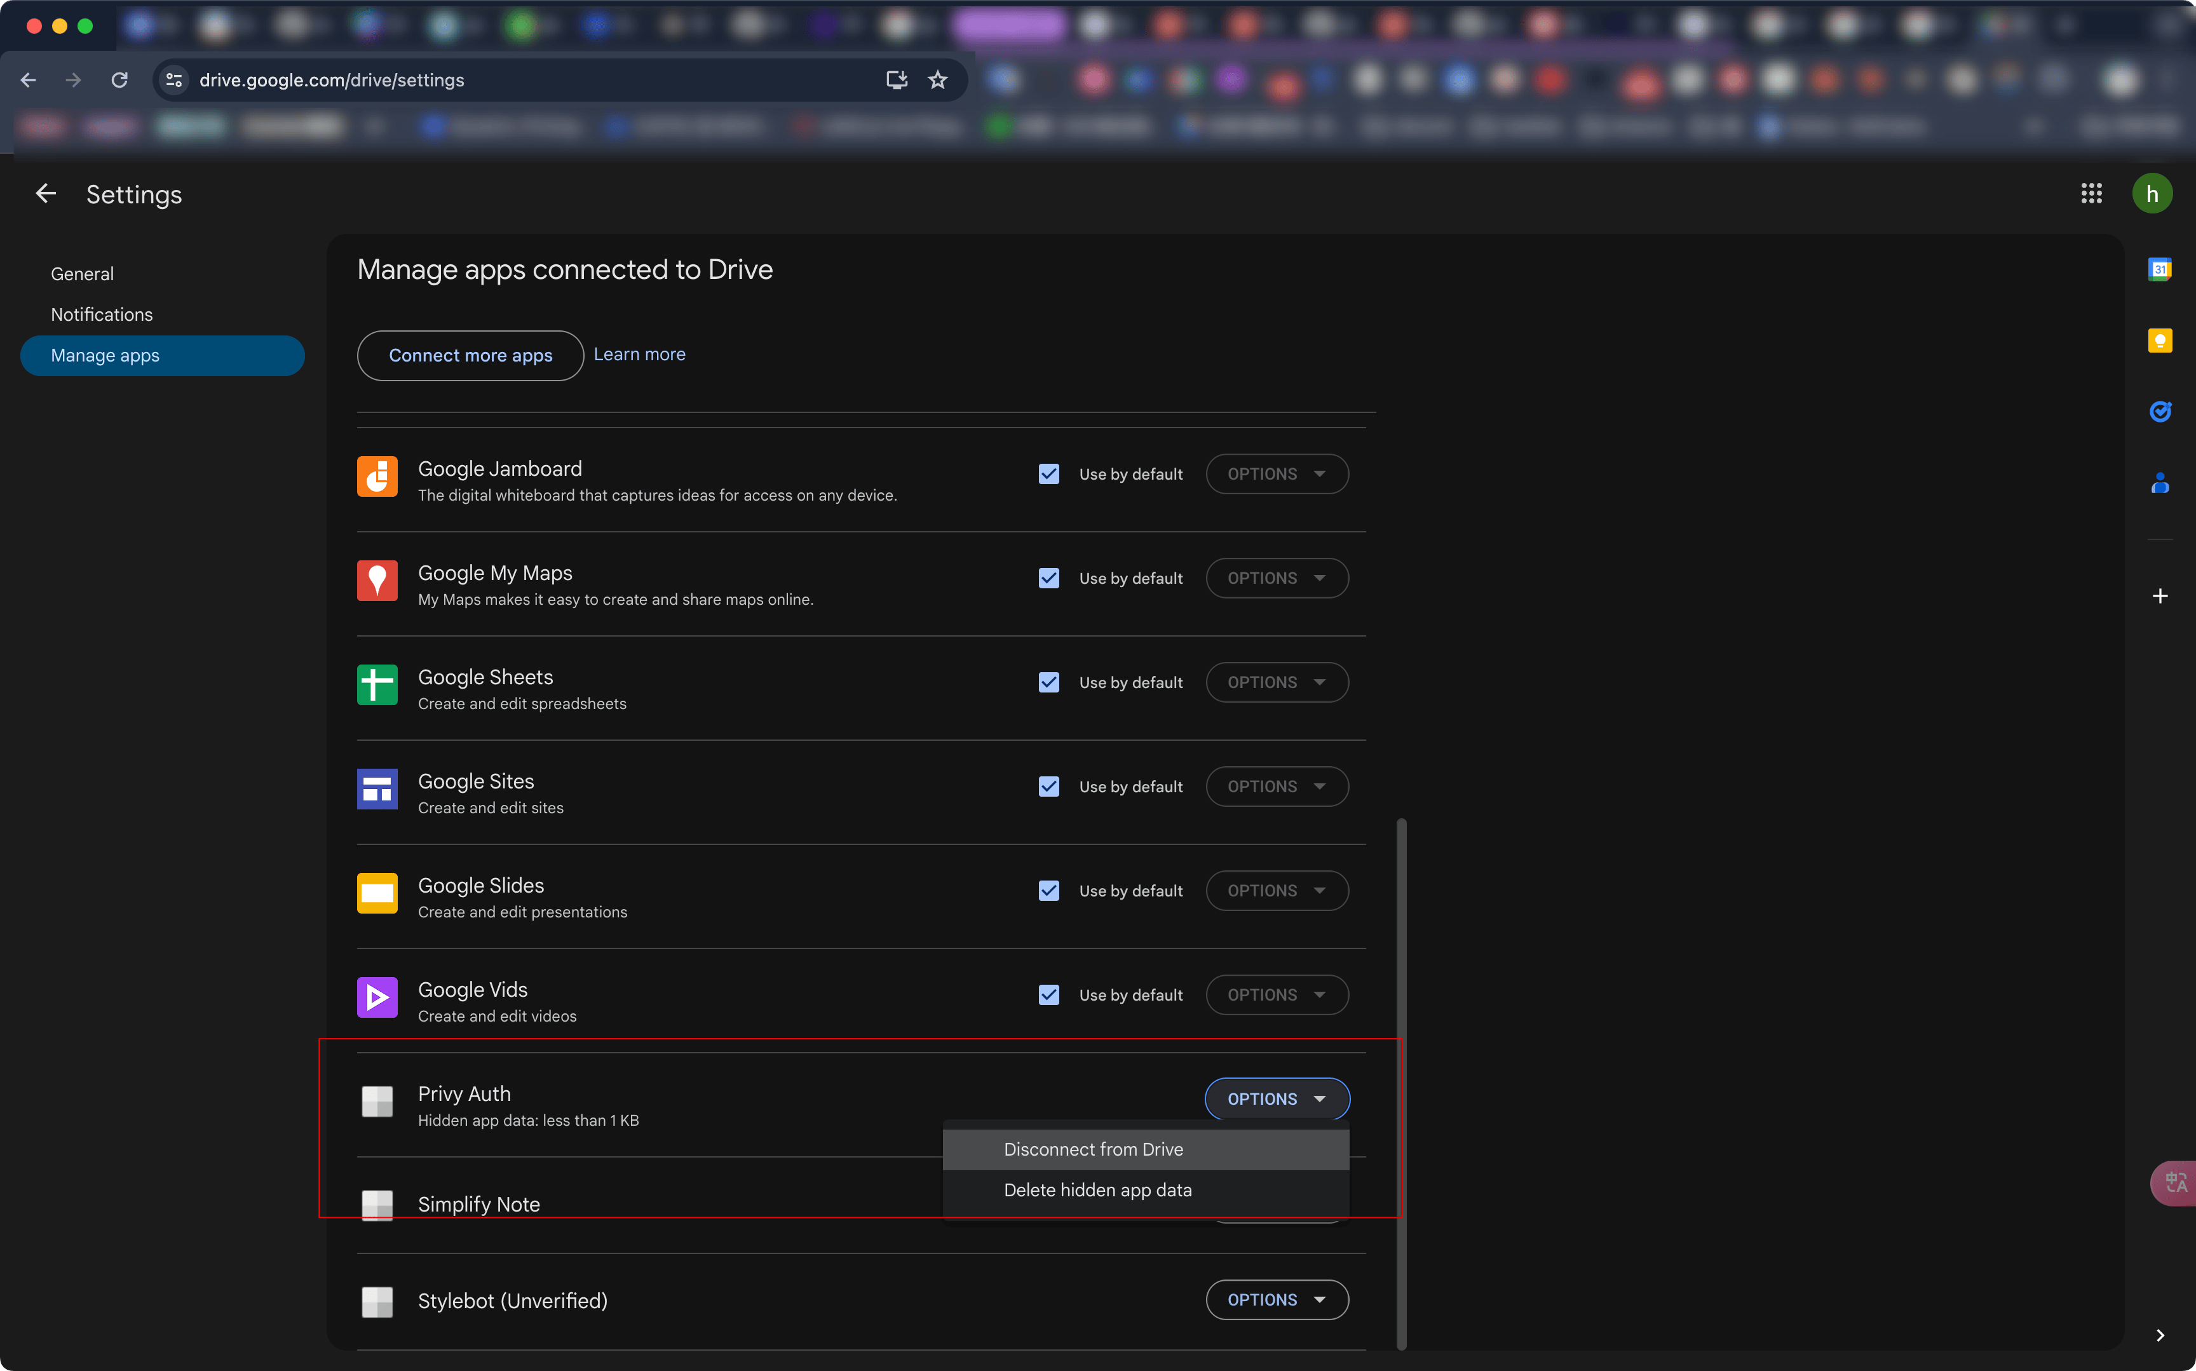Image resolution: width=2196 pixels, height=1371 pixels.
Task: Click the apps list vertical scrollbar
Action: coord(1401,1084)
